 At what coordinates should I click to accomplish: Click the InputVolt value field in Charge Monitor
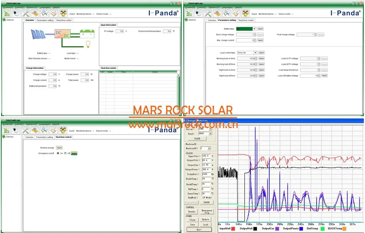tap(206, 156)
